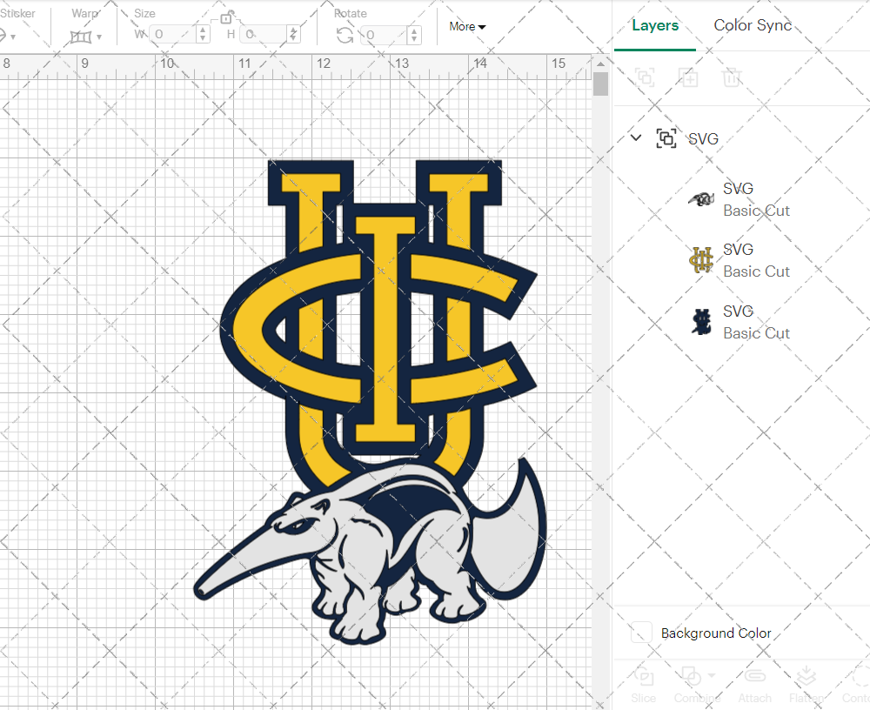Open the More dropdown menu
This screenshot has height=710, width=870.
(467, 27)
